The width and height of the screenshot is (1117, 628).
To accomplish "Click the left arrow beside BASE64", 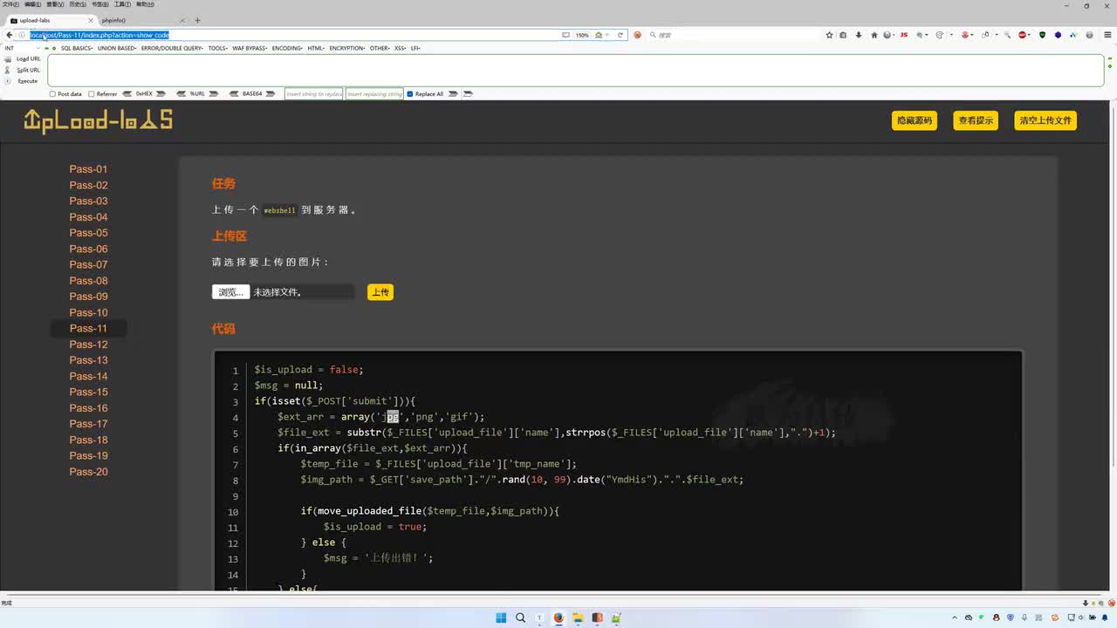I will point(234,93).
